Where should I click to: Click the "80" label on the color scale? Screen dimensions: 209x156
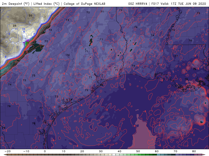tap(194, 151)
